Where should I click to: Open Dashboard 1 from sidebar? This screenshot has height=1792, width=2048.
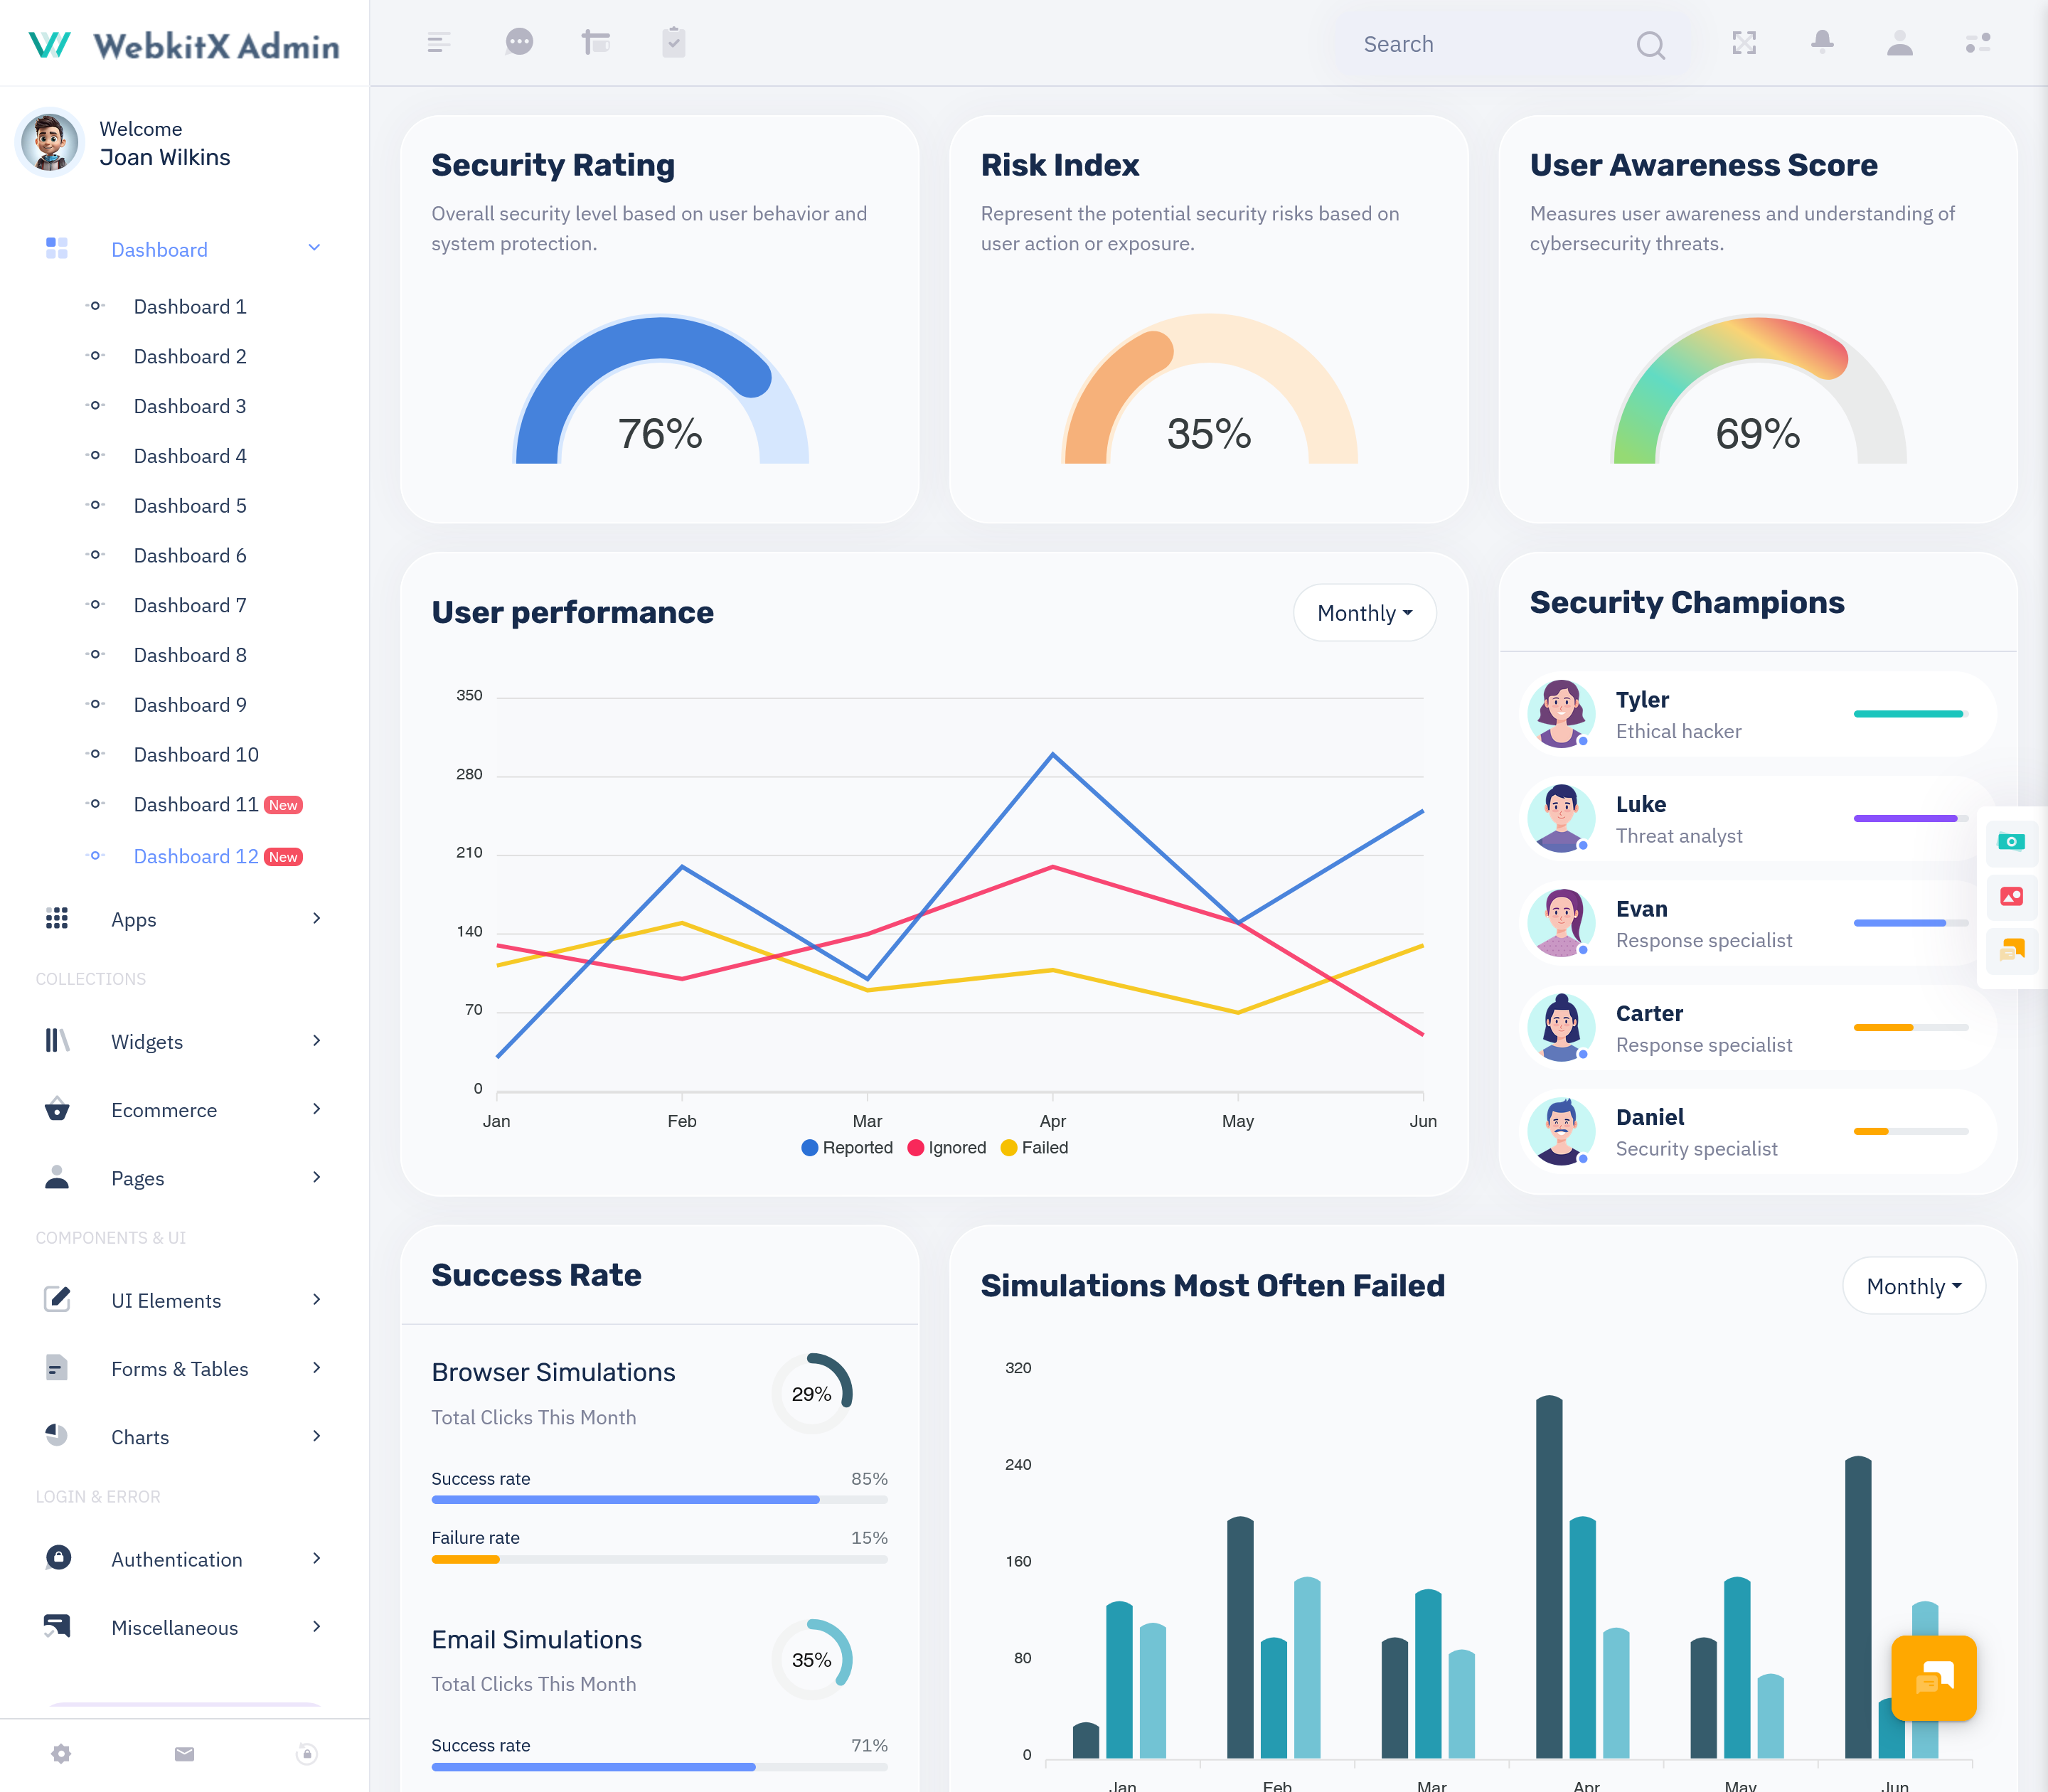pos(190,307)
